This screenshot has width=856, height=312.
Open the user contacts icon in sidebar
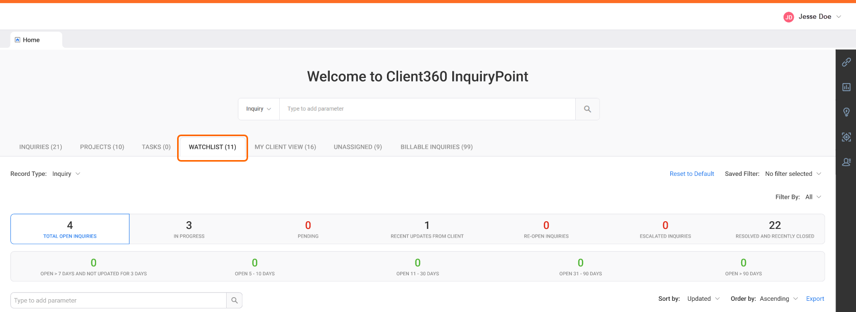tap(846, 162)
